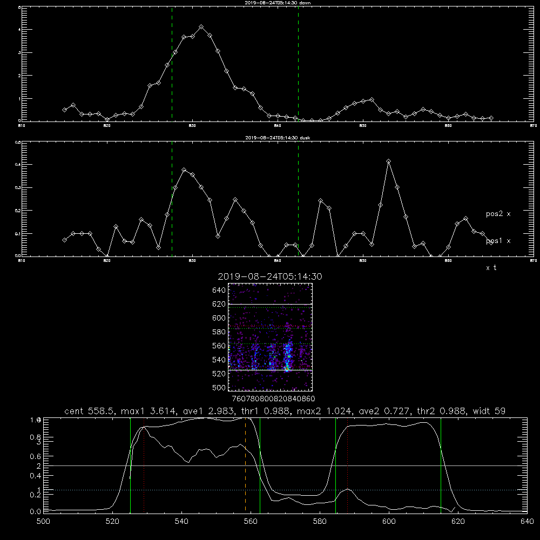Click the timestamp title above the heatmap

pos(270,276)
